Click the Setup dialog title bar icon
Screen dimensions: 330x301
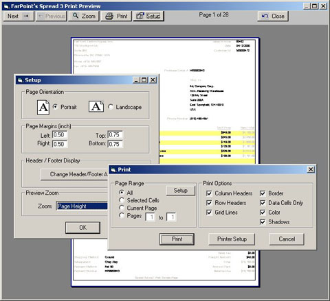coord(20,80)
